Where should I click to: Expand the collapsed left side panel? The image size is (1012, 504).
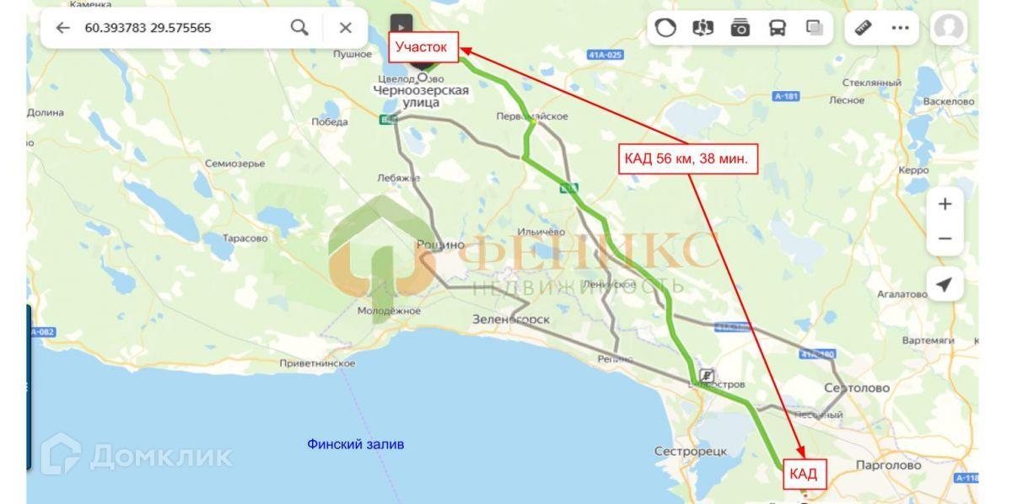[x=29, y=387]
